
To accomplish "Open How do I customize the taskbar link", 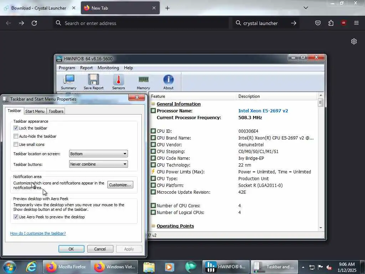I will click(x=38, y=233).
